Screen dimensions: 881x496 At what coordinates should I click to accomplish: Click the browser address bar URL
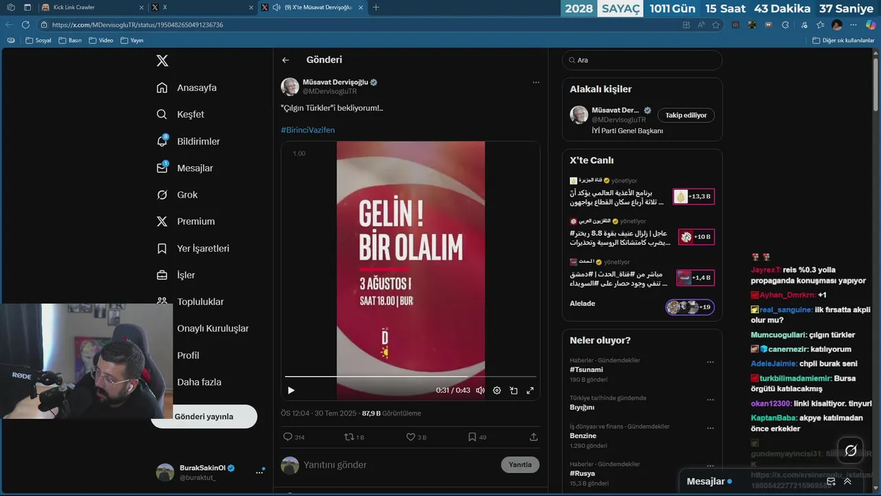pyautogui.click(x=138, y=25)
